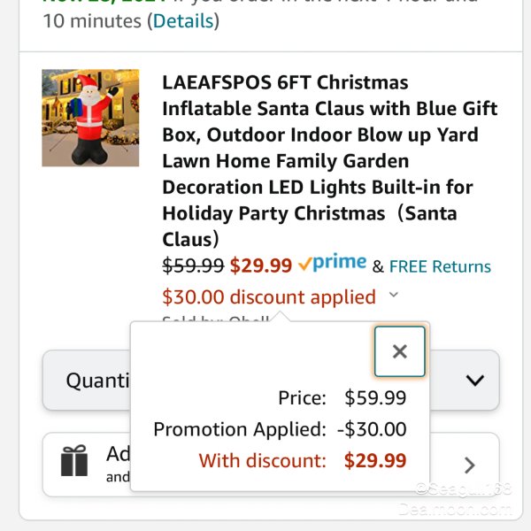Click the popup's pointer arrow tip
Image resolution: width=531 pixels, height=531 pixels.
point(281,316)
